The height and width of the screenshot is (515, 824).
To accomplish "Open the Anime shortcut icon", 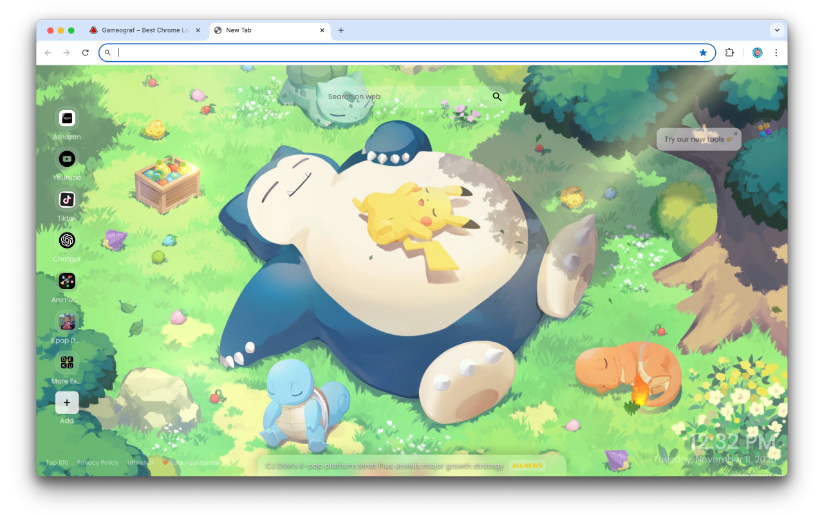I will point(67,281).
